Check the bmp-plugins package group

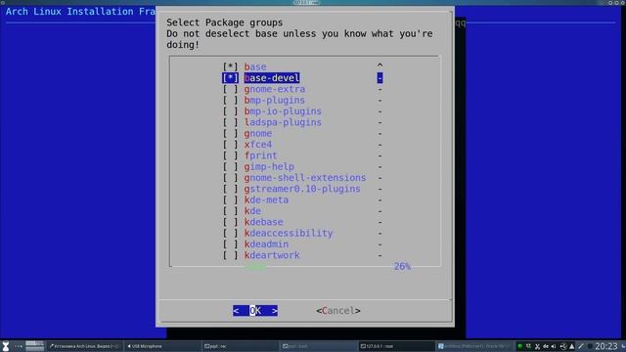[230, 100]
